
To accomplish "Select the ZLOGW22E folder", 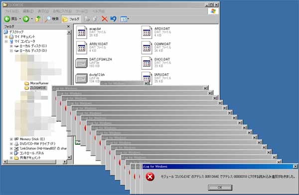I will tap(38, 88).
